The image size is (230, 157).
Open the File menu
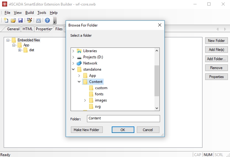click(x=7, y=13)
